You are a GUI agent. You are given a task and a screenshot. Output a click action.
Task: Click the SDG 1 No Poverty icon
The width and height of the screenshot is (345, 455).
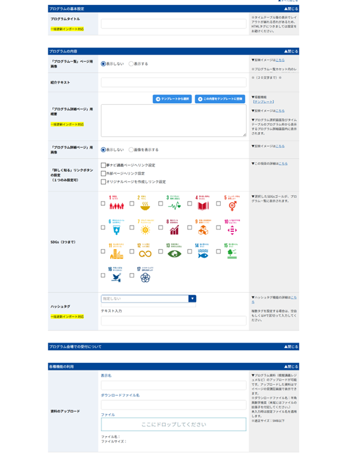tap(117, 203)
